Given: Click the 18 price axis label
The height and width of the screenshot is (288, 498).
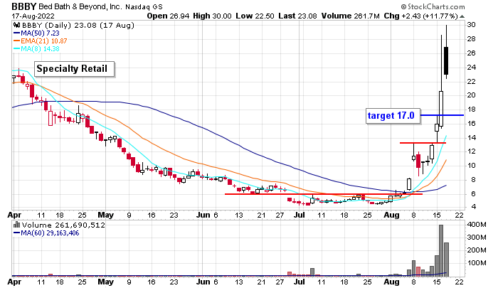Looking at the screenshot, I should pos(472,110).
